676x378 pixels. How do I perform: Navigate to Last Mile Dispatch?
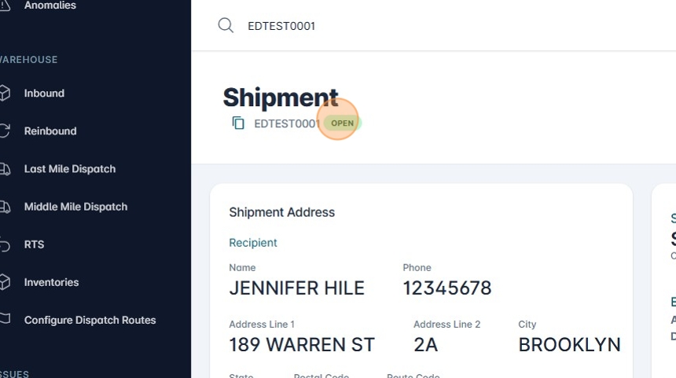click(70, 169)
